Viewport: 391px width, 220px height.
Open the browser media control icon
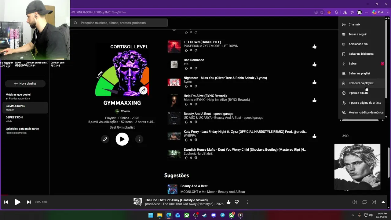tap(345, 12)
